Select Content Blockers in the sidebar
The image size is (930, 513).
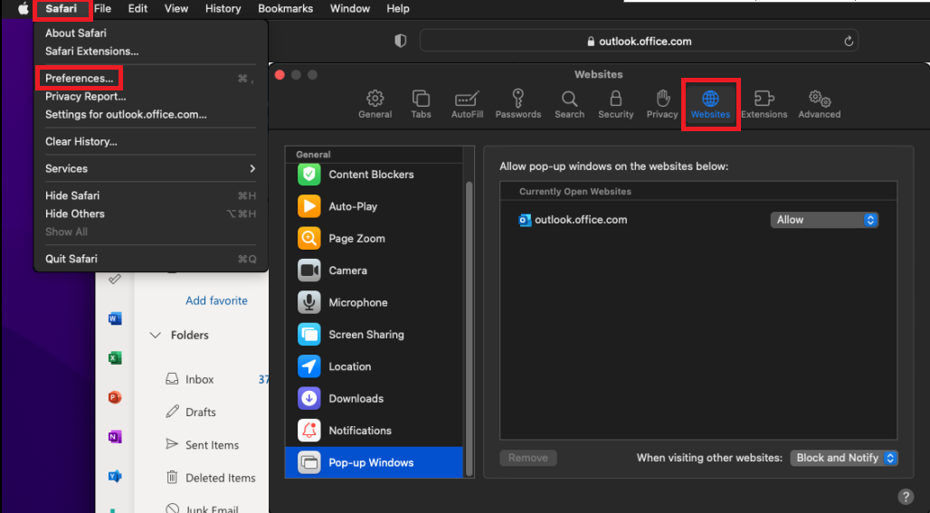coord(371,175)
